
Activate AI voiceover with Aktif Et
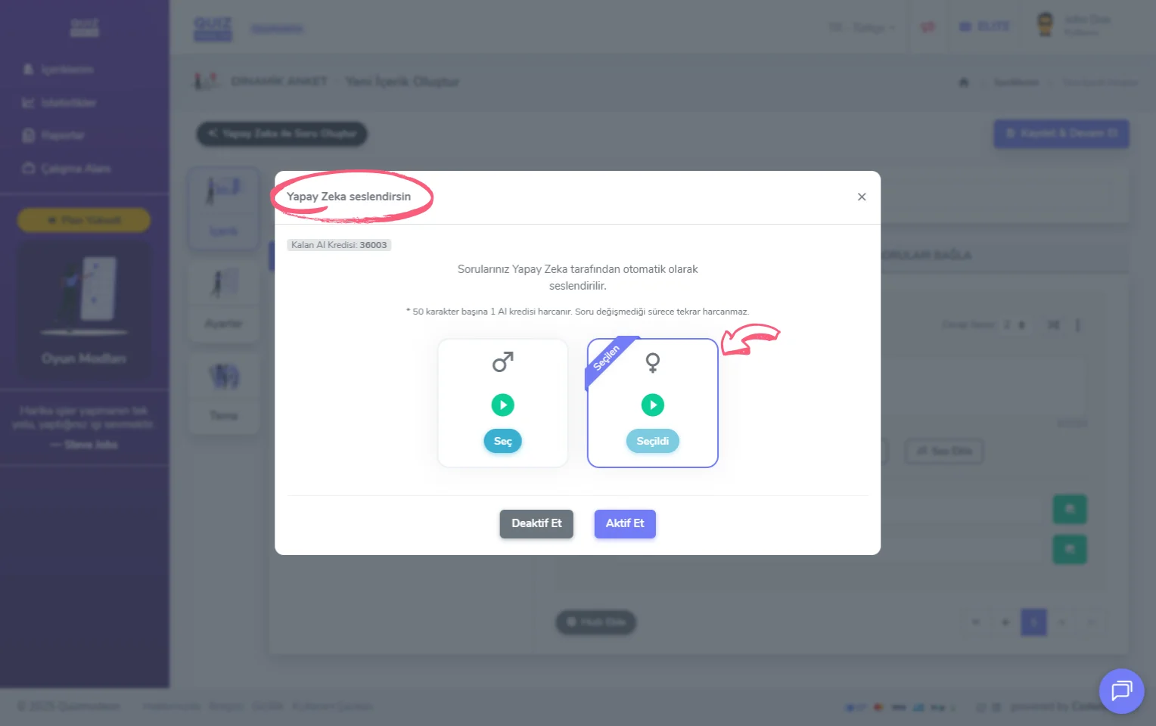[625, 523]
